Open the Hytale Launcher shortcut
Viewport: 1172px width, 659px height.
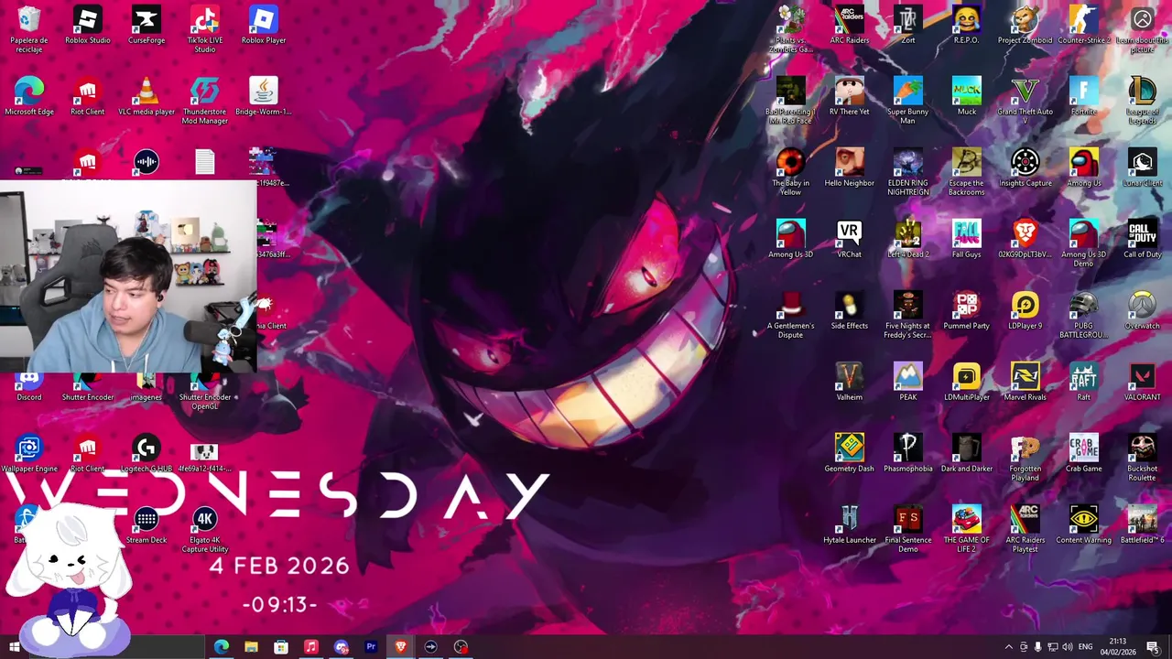pos(850,525)
